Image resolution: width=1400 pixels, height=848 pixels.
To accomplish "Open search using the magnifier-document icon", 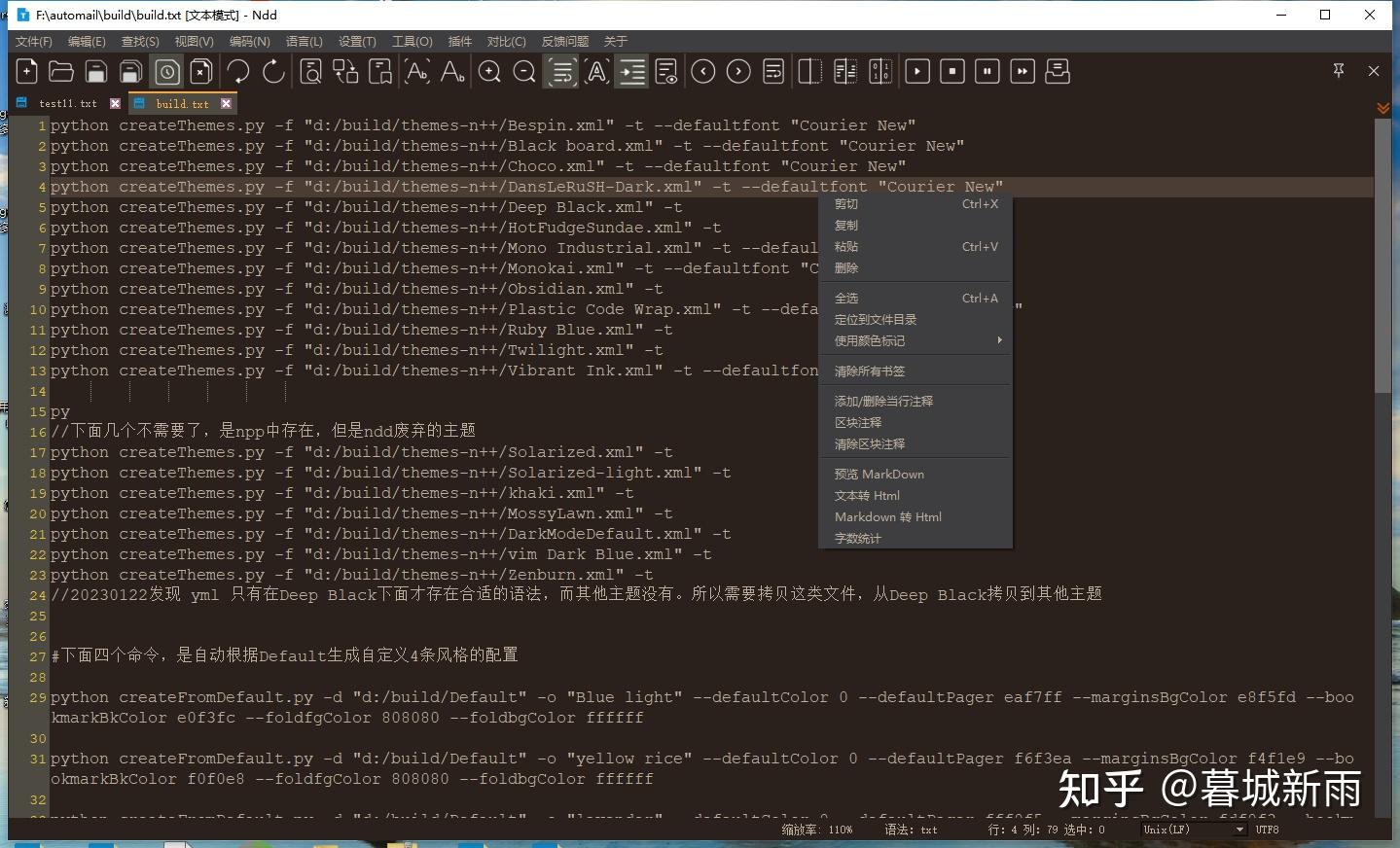I will coord(310,71).
